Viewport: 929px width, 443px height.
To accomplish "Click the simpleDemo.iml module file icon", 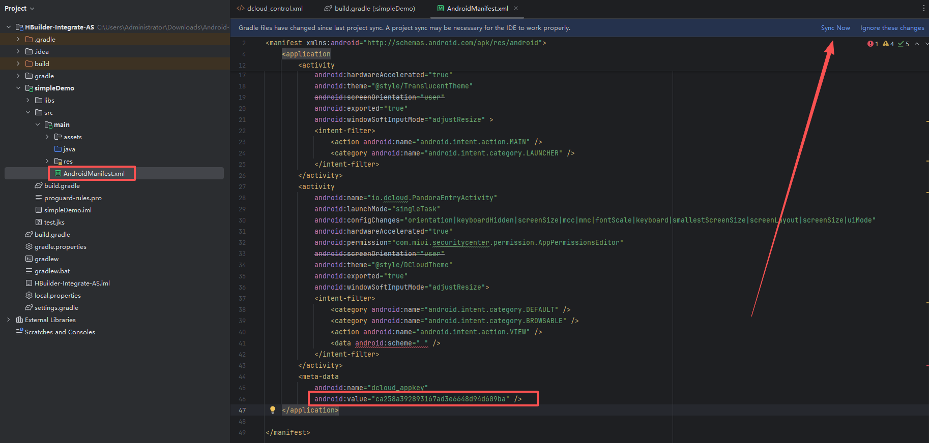I will pyautogui.click(x=39, y=210).
